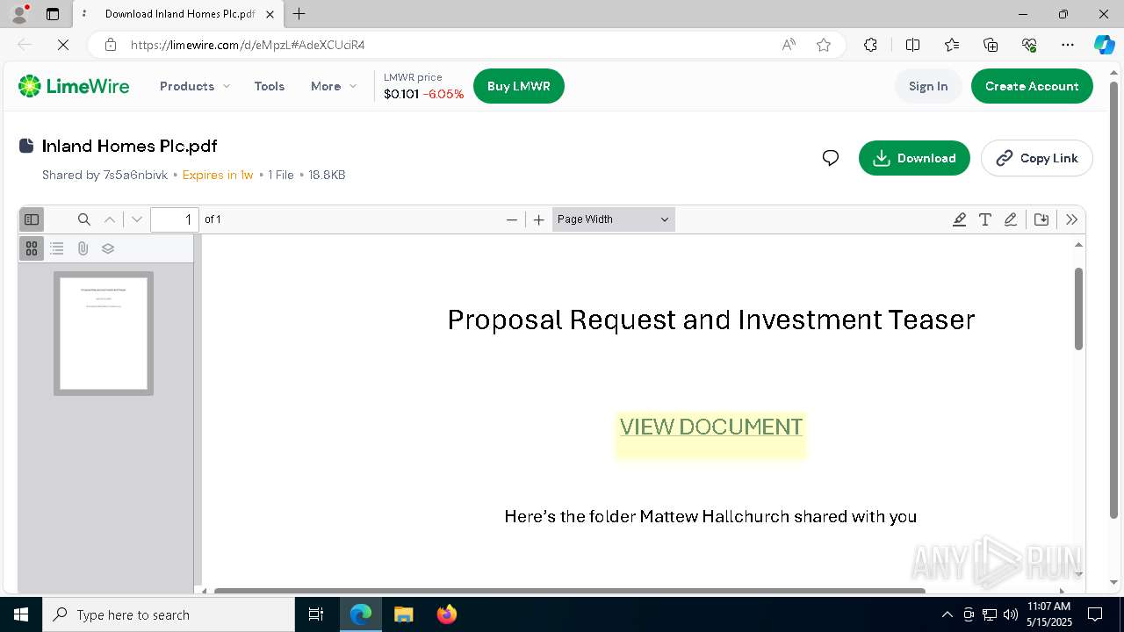Expand the Products menu
The height and width of the screenshot is (632, 1124).
point(195,86)
